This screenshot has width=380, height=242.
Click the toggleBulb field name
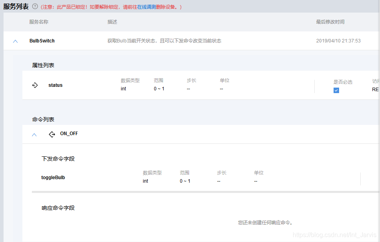[53, 178]
